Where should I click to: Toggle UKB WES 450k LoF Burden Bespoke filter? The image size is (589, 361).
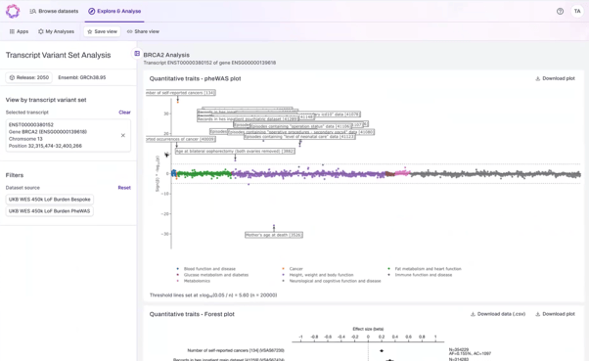(x=50, y=200)
